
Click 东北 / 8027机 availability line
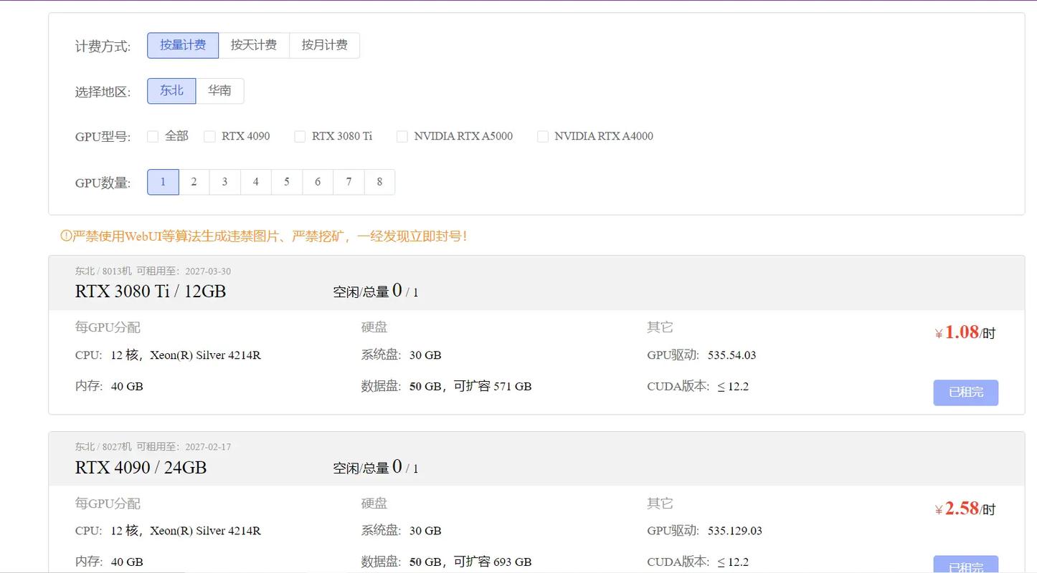(153, 447)
